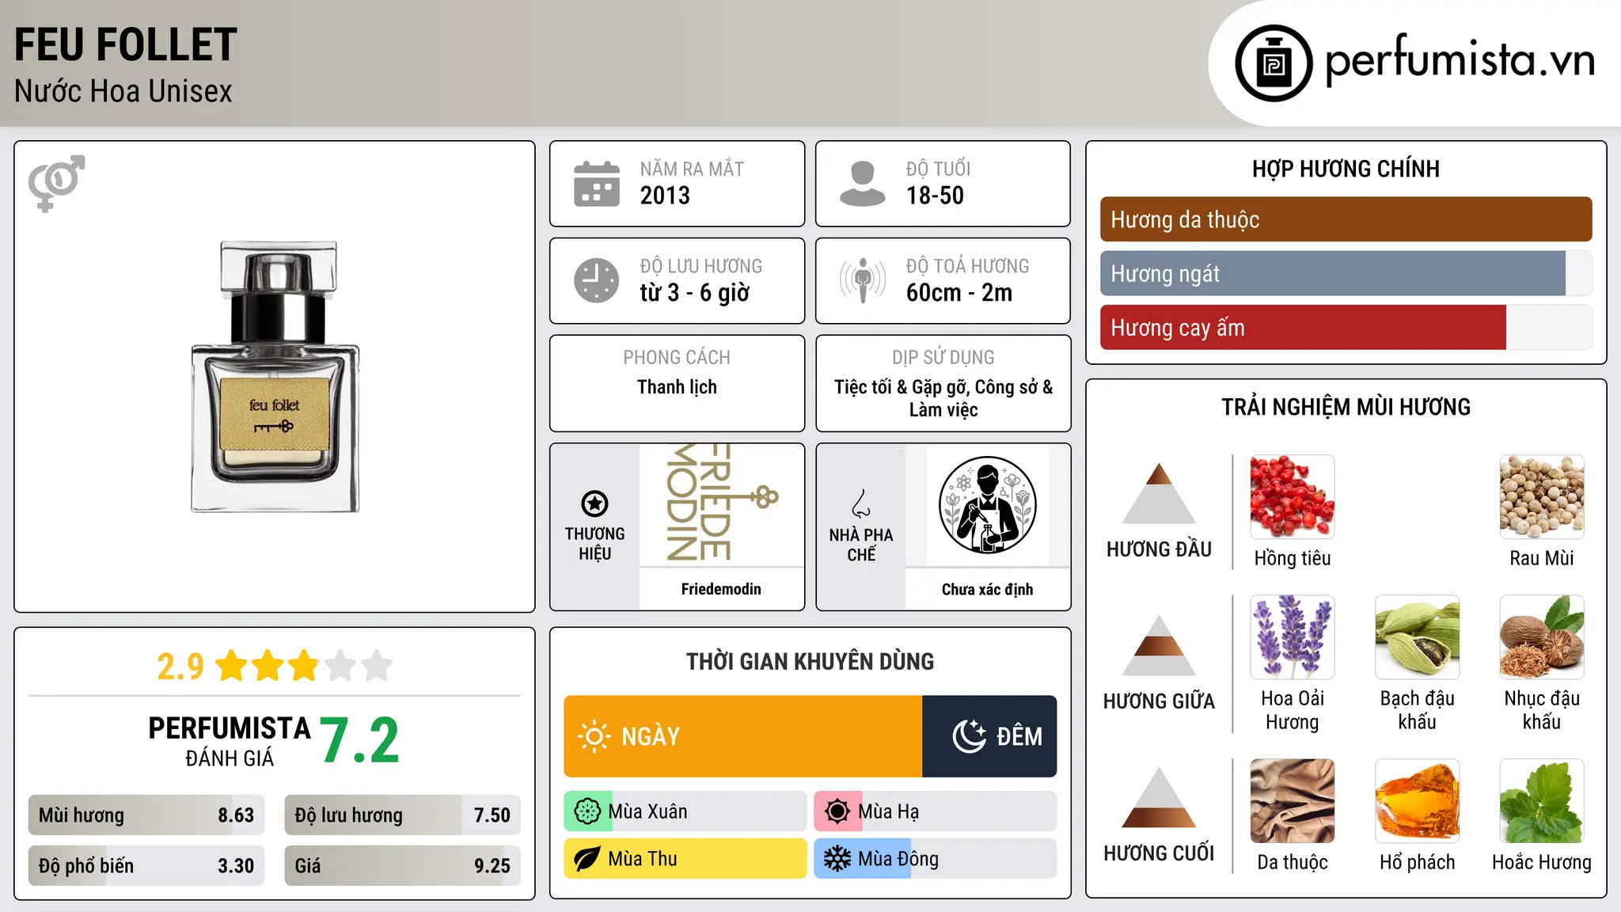Click the longevity value từ 3 - 6 giờ
Viewport: 1621px width, 912px height.
[694, 293]
